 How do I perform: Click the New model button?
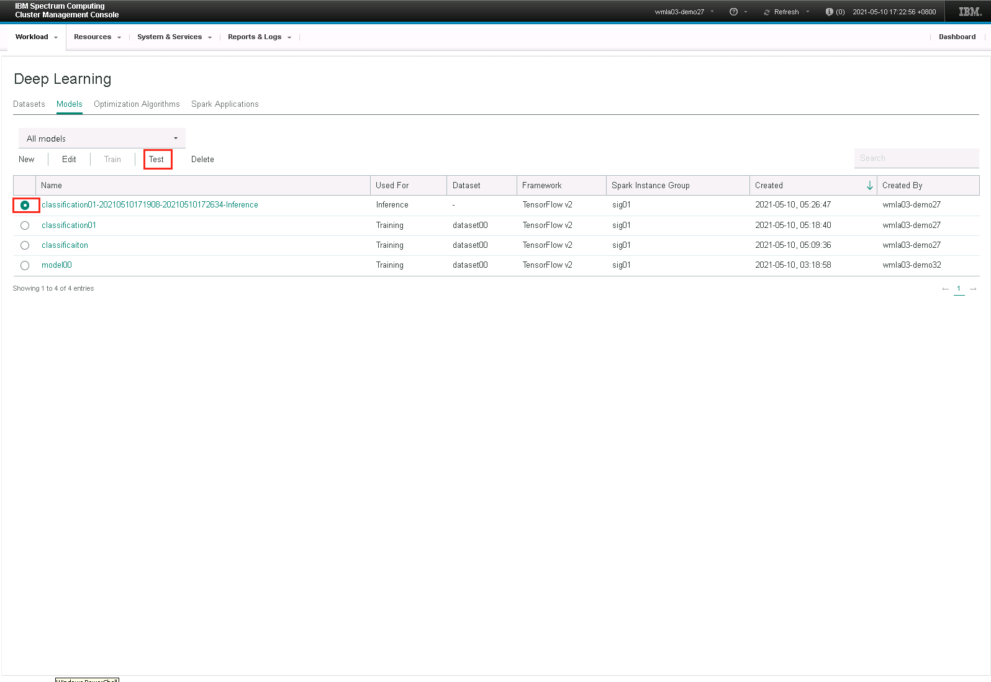[27, 159]
